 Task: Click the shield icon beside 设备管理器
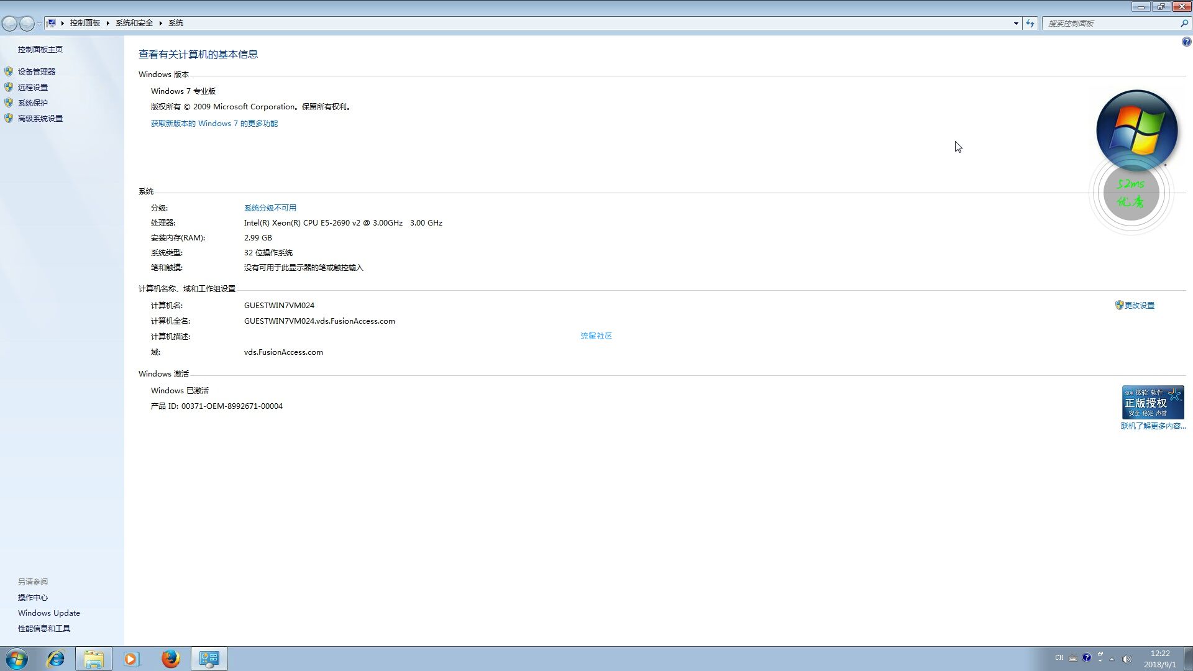[x=9, y=71]
